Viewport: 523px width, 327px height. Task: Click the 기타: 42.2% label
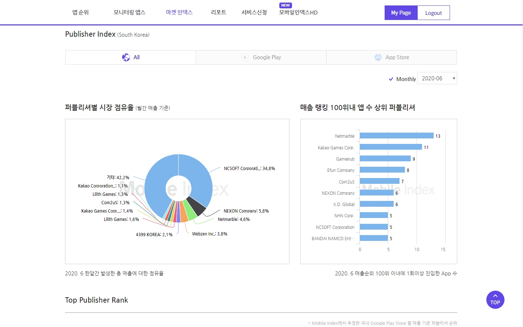pos(118,178)
